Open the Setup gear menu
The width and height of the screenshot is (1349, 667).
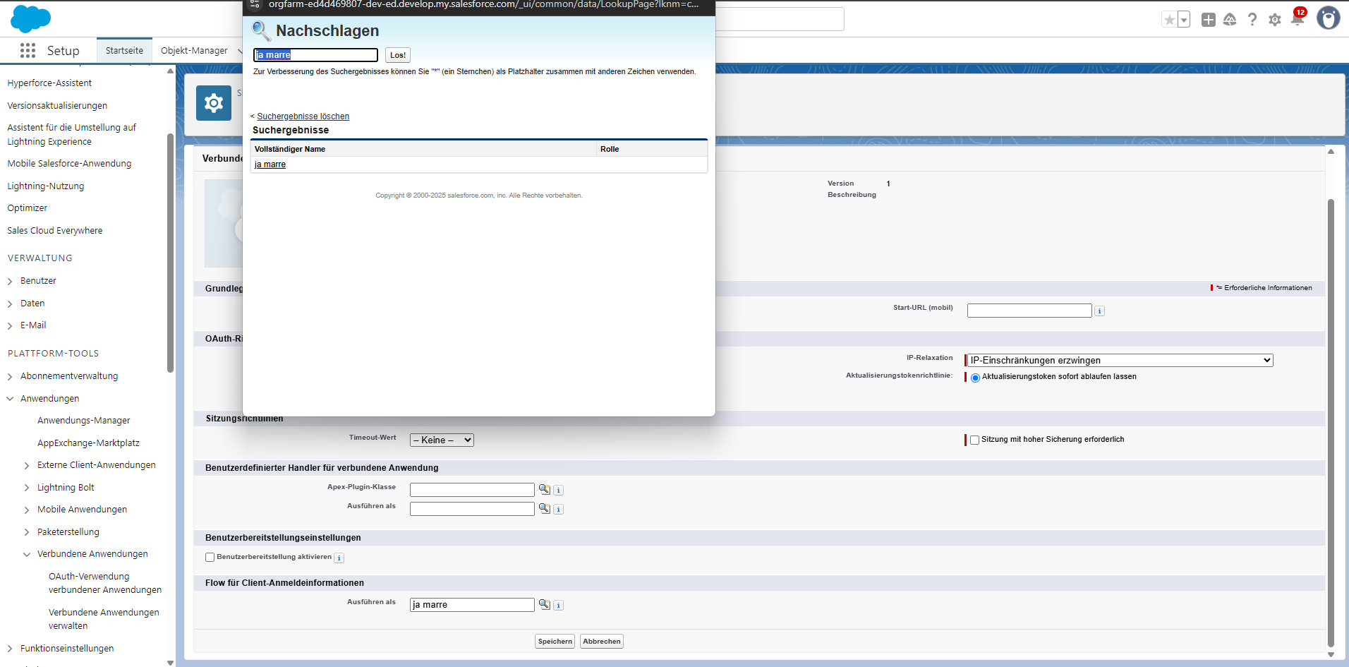click(x=1274, y=20)
